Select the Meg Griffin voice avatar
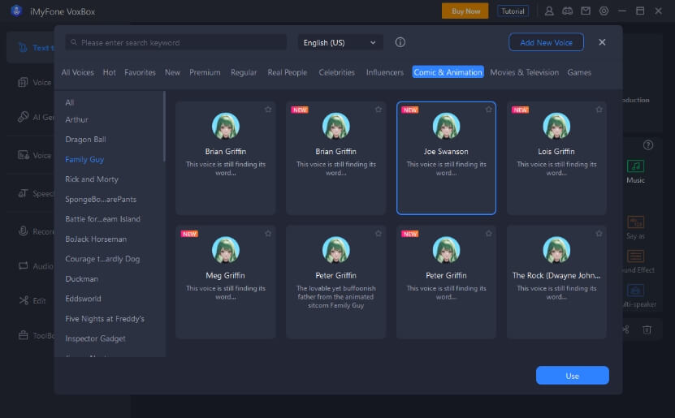Screen dimensions: 675x418 point(226,250)
